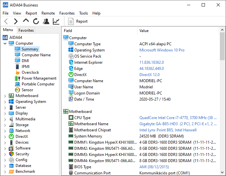Select Portable Computer laptop icon
The height and width of the screenshot is (176, 226).
(x=18, y=84)
